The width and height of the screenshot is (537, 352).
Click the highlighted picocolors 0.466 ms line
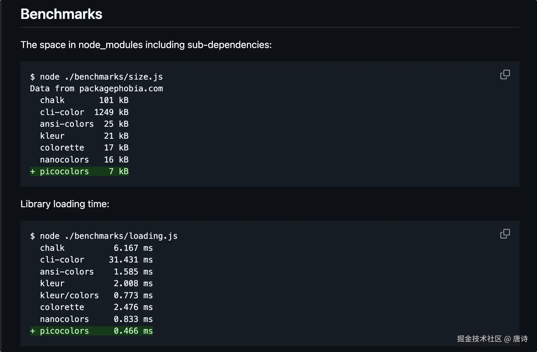tap(91, 331)
